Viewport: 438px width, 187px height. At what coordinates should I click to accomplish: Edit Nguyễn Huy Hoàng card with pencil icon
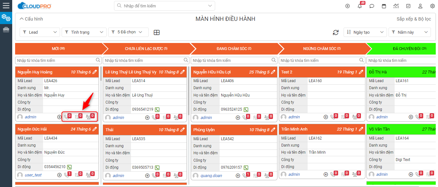[x=95, y=72]
